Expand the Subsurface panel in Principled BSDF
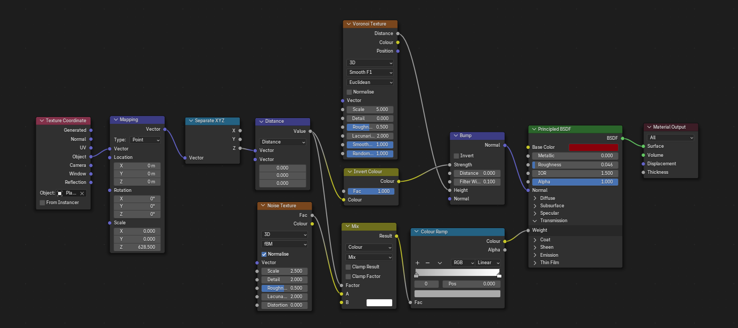The height and width of the screenshot is (328, 738). coord(536,206)
